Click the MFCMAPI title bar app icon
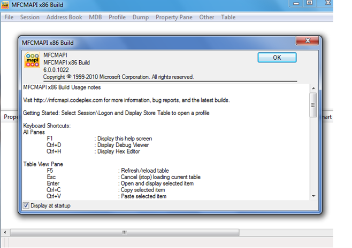This screenshot has height=248, width=352. [5, 5]
